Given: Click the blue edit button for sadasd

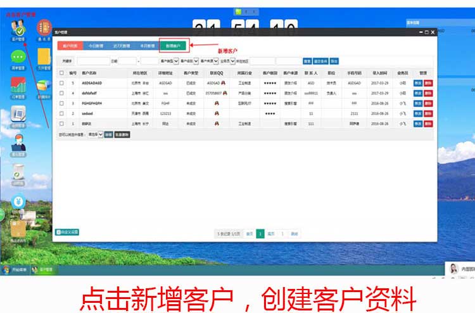Looking at the screenshot, I should point(418,113).
